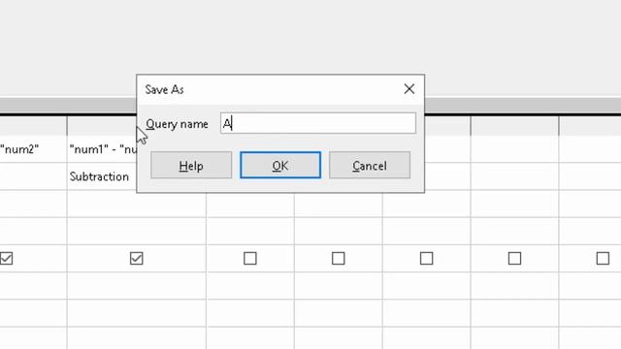Uncheck Visible box under Subtraction column
This screenshot has height=349, width=621.
136,259
